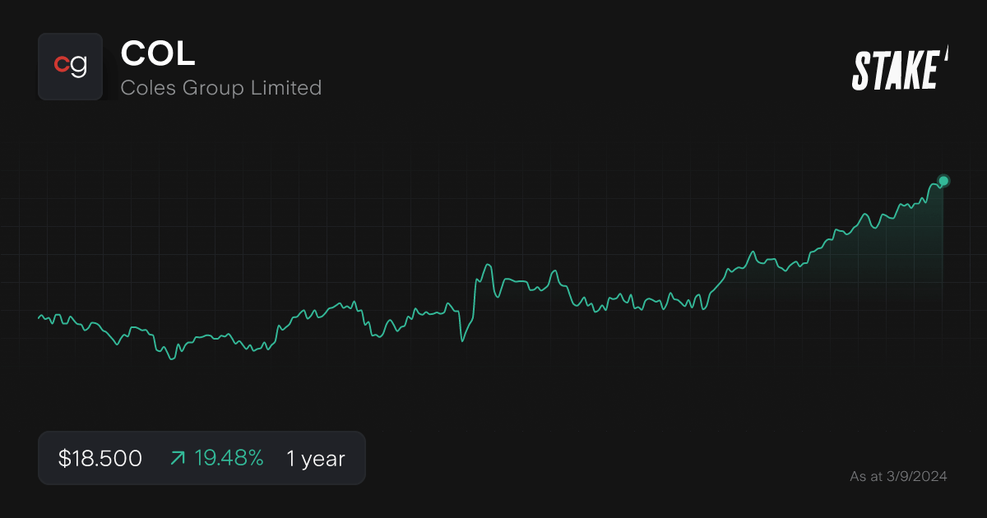The image size is (987, 518).
Task: Select the Coles Group Limited menu entry
Action: click(221, 87)
